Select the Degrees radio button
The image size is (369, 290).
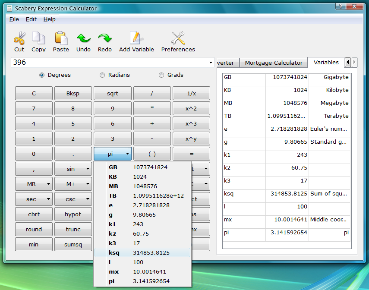click(42, 75)
